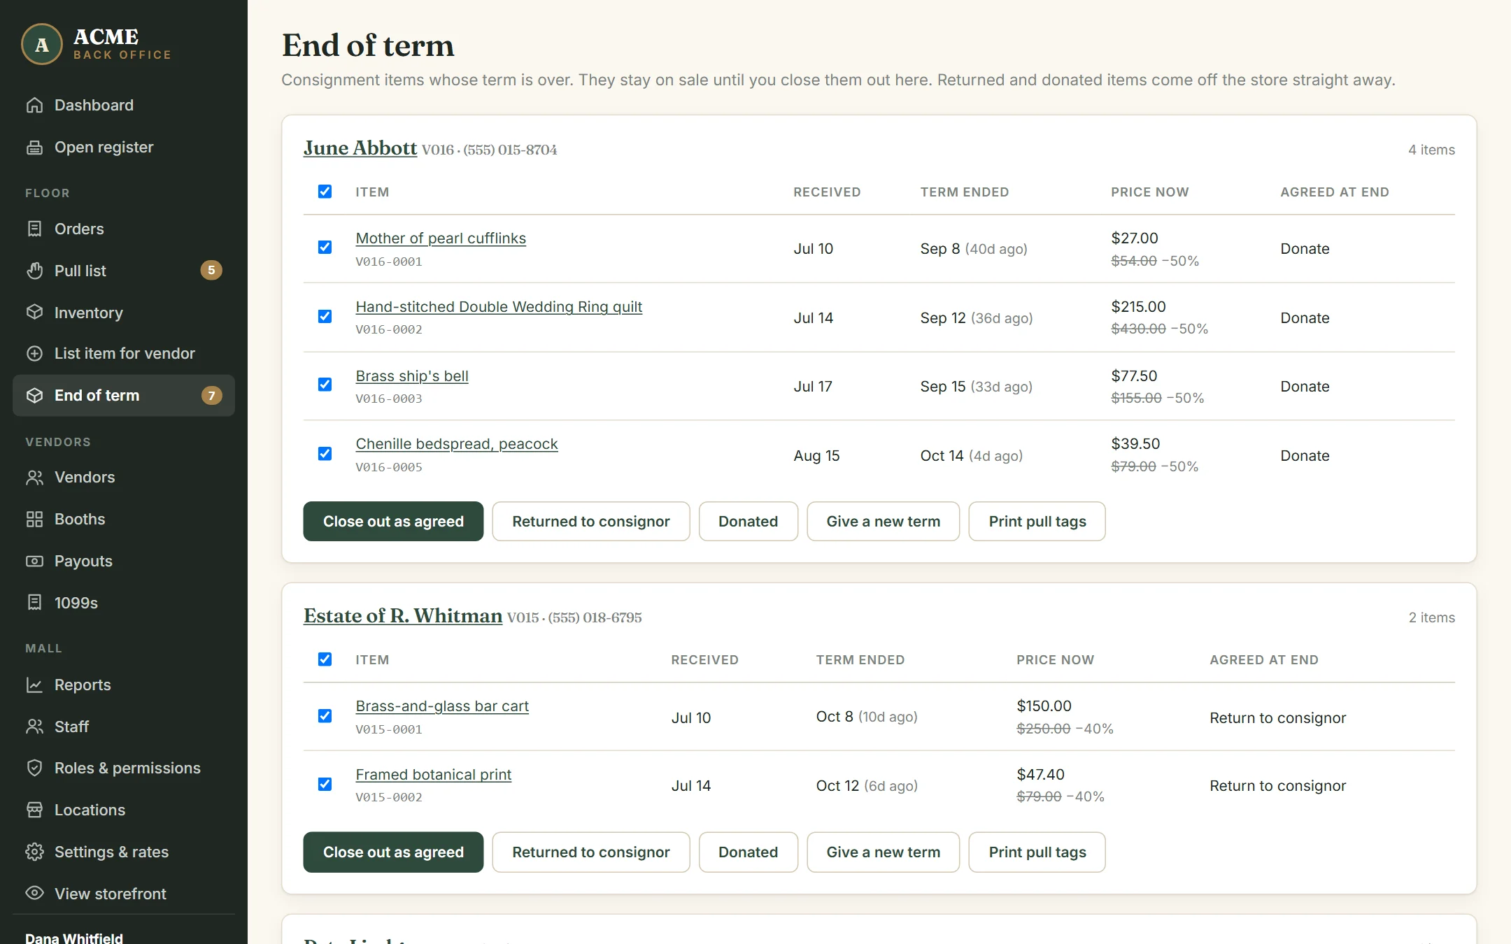This screenshot has width=1511, height=944.
Task: Open the Inventory section
Action: pos(123,313)
